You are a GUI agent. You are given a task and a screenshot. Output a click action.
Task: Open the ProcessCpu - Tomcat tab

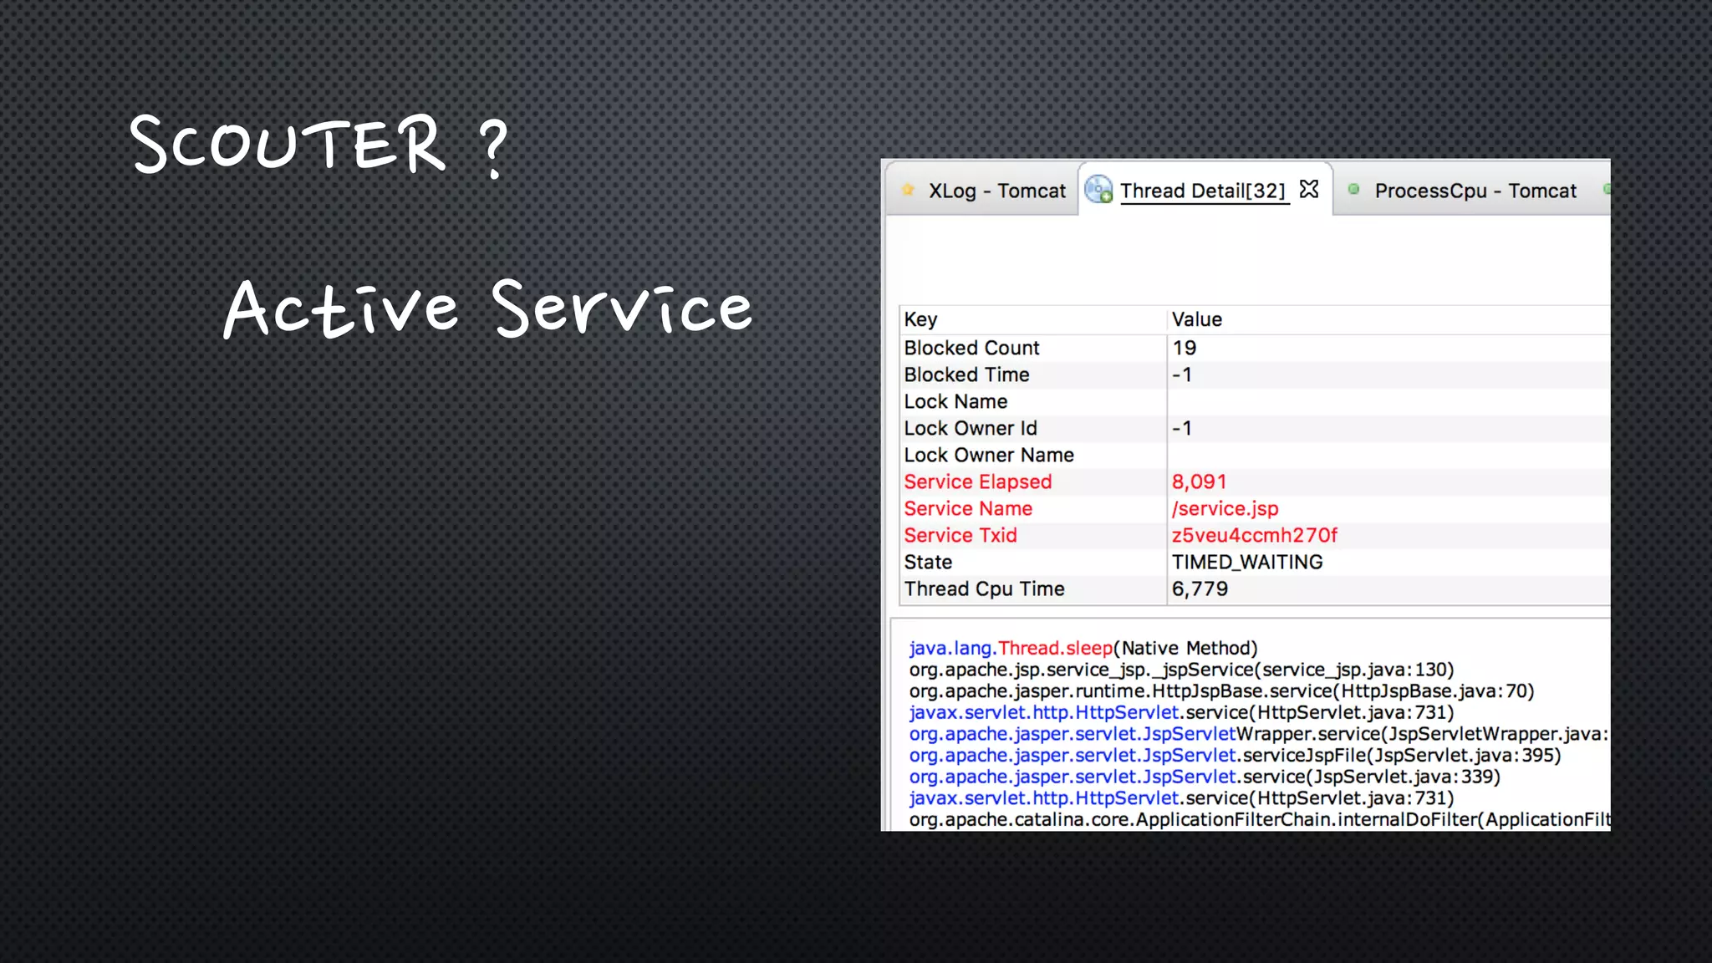point(1475,191)
